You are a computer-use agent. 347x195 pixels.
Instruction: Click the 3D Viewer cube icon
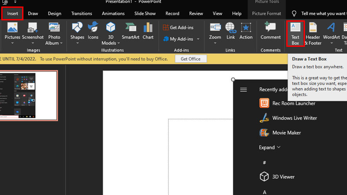click(x=264, y=177)
